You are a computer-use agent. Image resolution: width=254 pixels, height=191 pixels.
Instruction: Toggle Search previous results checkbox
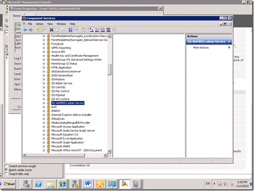click(x=6, y=166)
